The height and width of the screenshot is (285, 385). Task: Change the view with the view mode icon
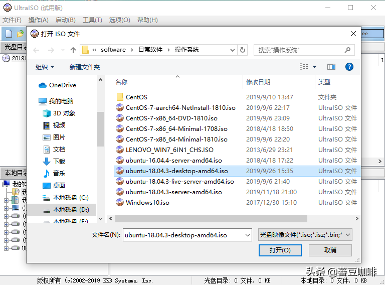[x=304, y=67]
